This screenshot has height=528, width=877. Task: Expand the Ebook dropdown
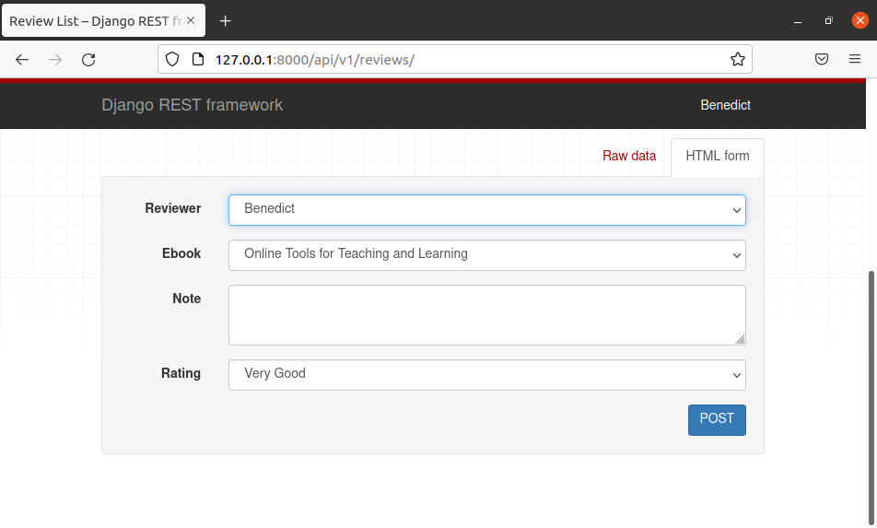click(486, 255)
